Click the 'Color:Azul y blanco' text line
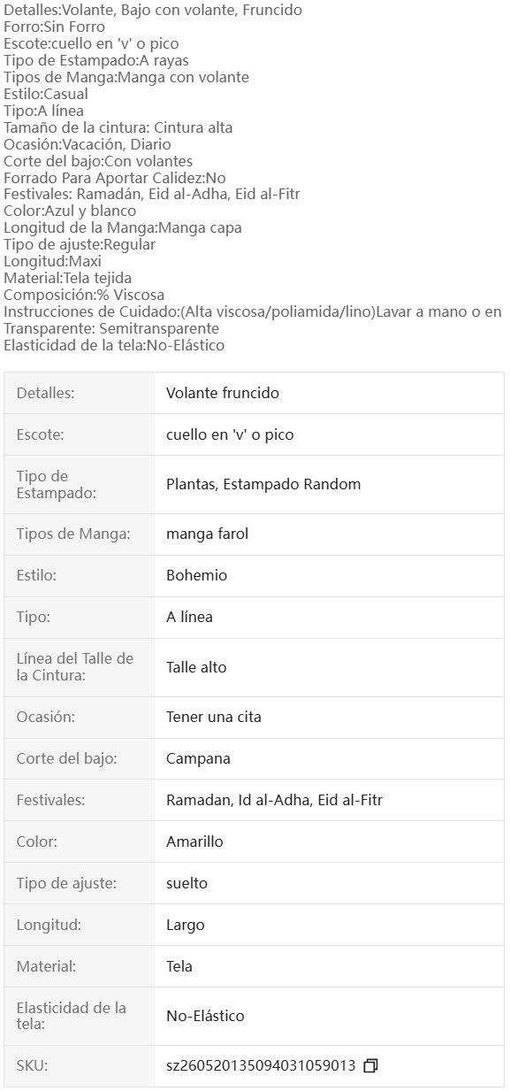 [70, 211]
